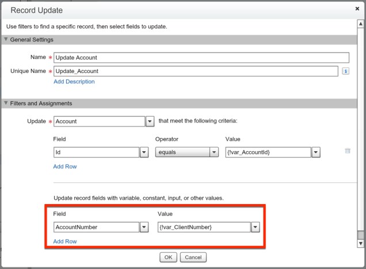Viewport: 366px width, 269px height.
Task: Open the Update object dropdown arrow
Action: coord(150,122)
